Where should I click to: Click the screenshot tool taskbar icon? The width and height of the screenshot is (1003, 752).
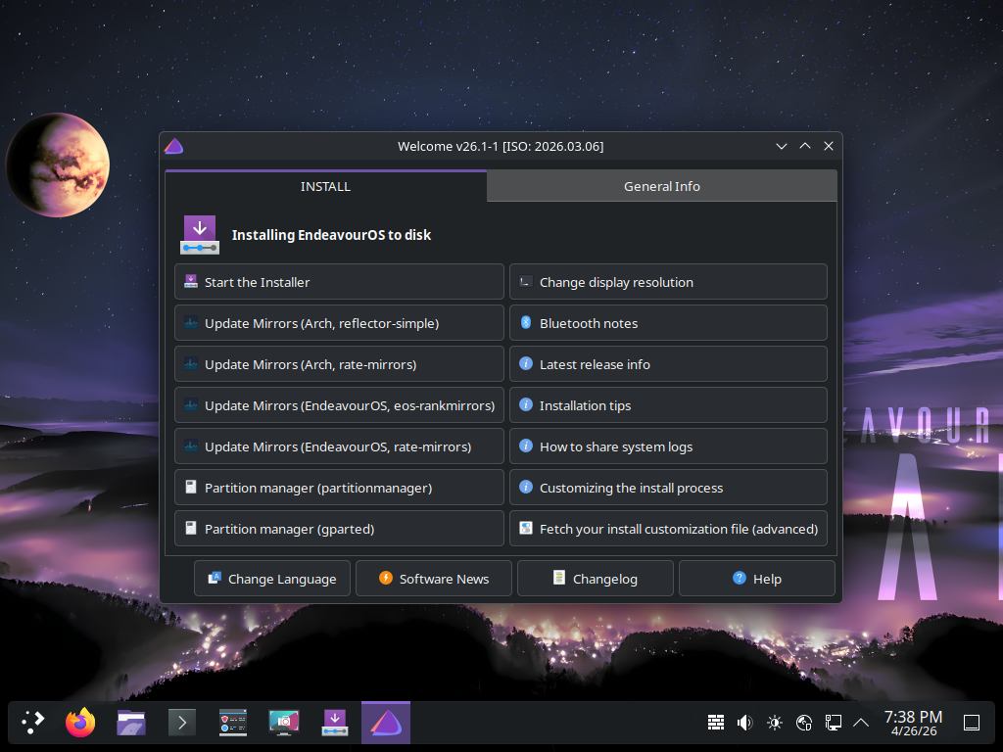click(285, 723)
